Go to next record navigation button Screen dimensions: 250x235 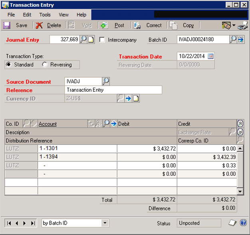(x=24, y=223)
